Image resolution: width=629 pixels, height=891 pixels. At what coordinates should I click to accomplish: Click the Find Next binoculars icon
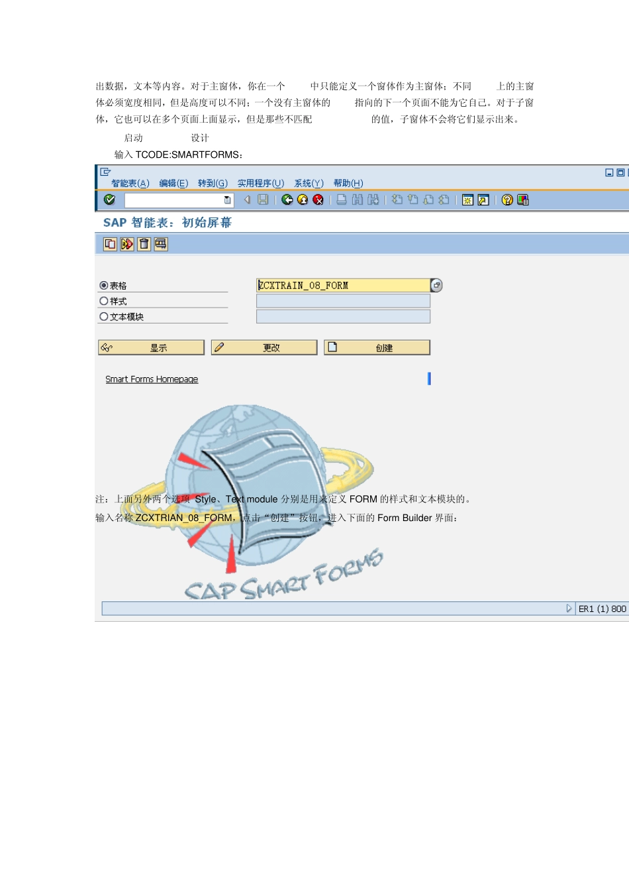pos(373,200)
